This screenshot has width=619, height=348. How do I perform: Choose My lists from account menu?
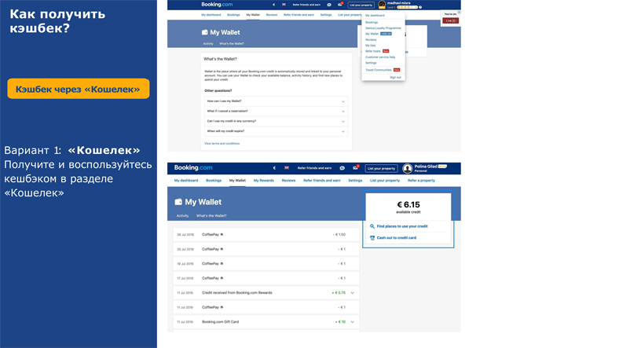tap(370, 46)
